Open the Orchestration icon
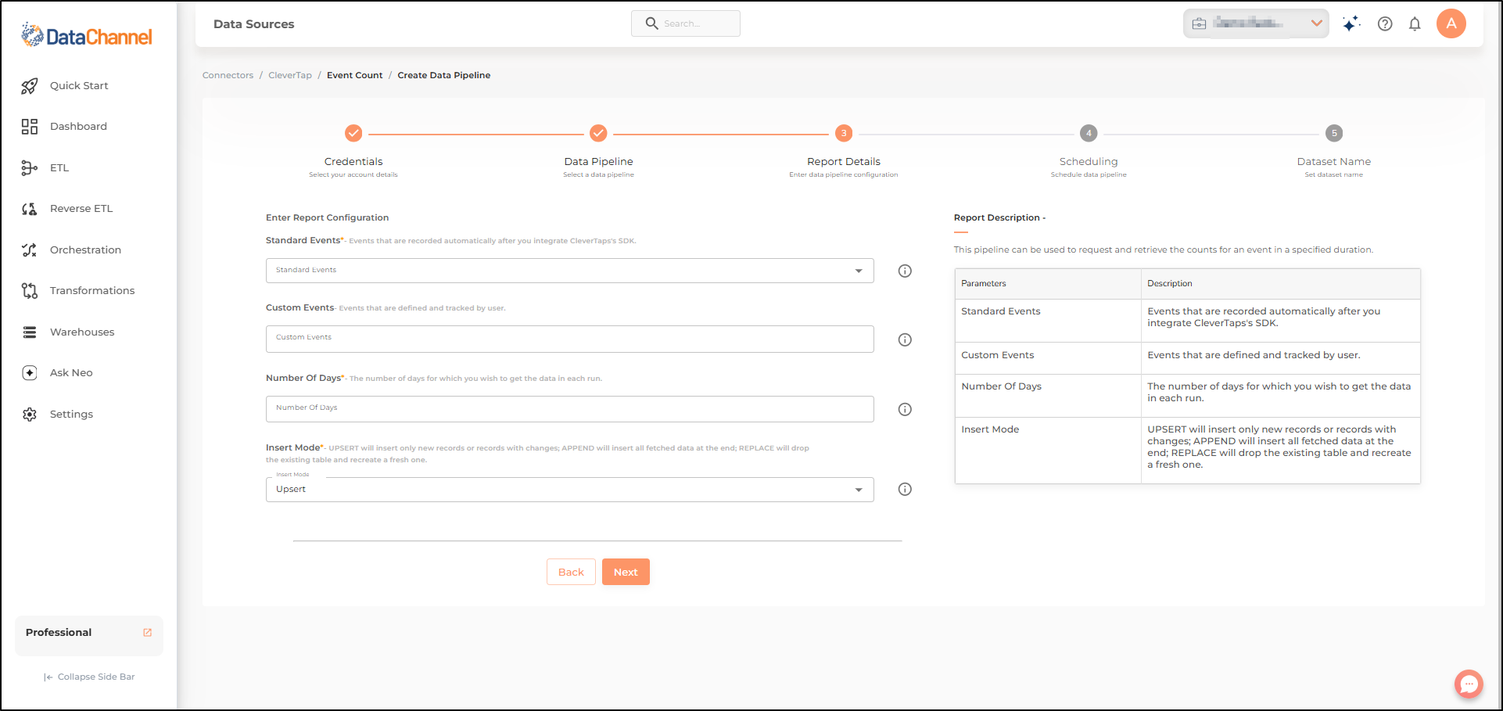The width and height of the screenshot is (1503, 711). 30,250
